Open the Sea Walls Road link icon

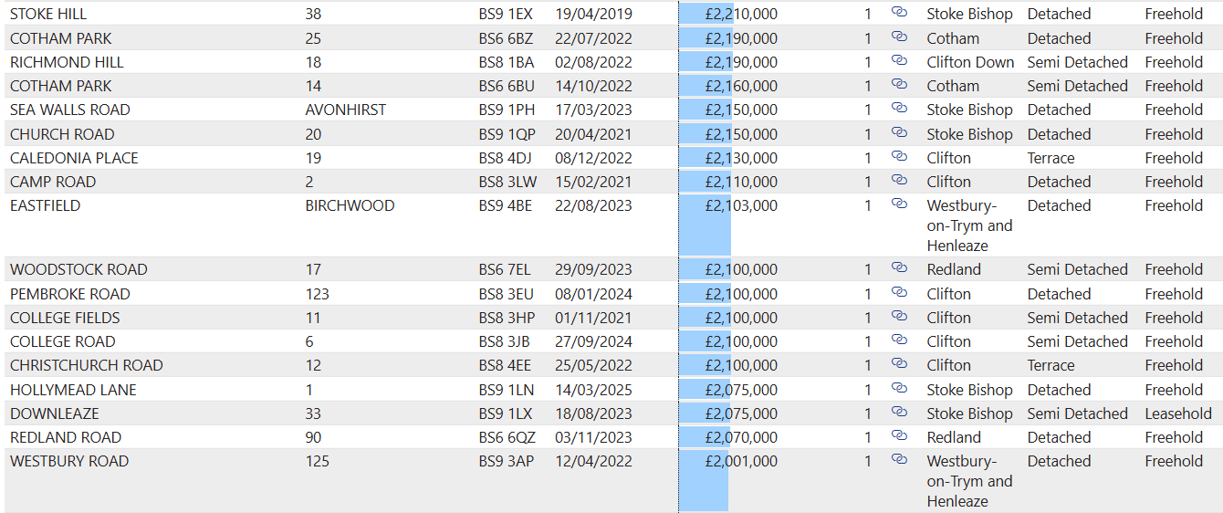[899, 109]
